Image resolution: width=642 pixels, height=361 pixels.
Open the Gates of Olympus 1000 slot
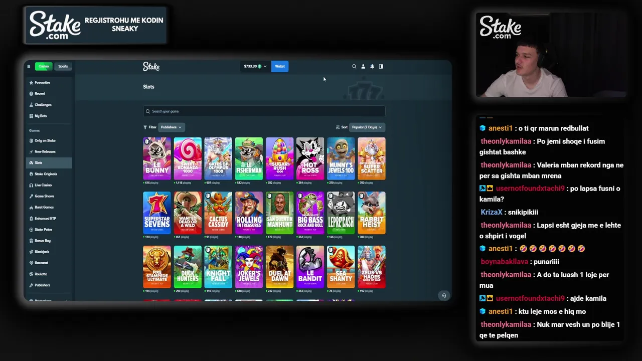(x=218, y=158)
